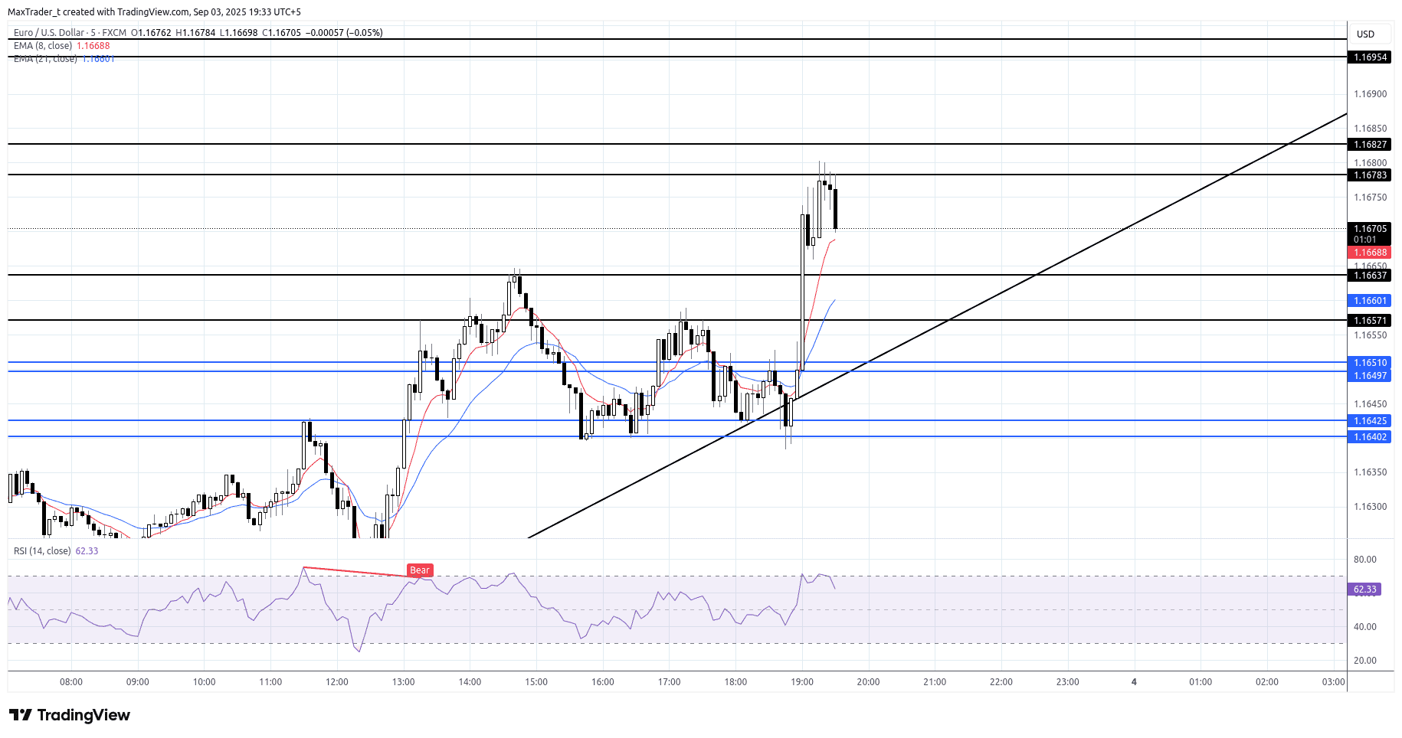This screenshot has height=738, width=1402.
Task: Open the USD currency selector on price axis
Action: click(x=1365, y=34)
